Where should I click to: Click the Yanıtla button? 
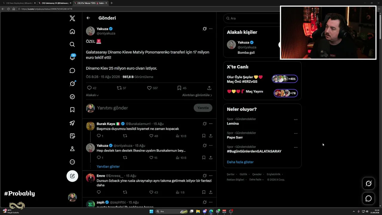coord(203,108)
